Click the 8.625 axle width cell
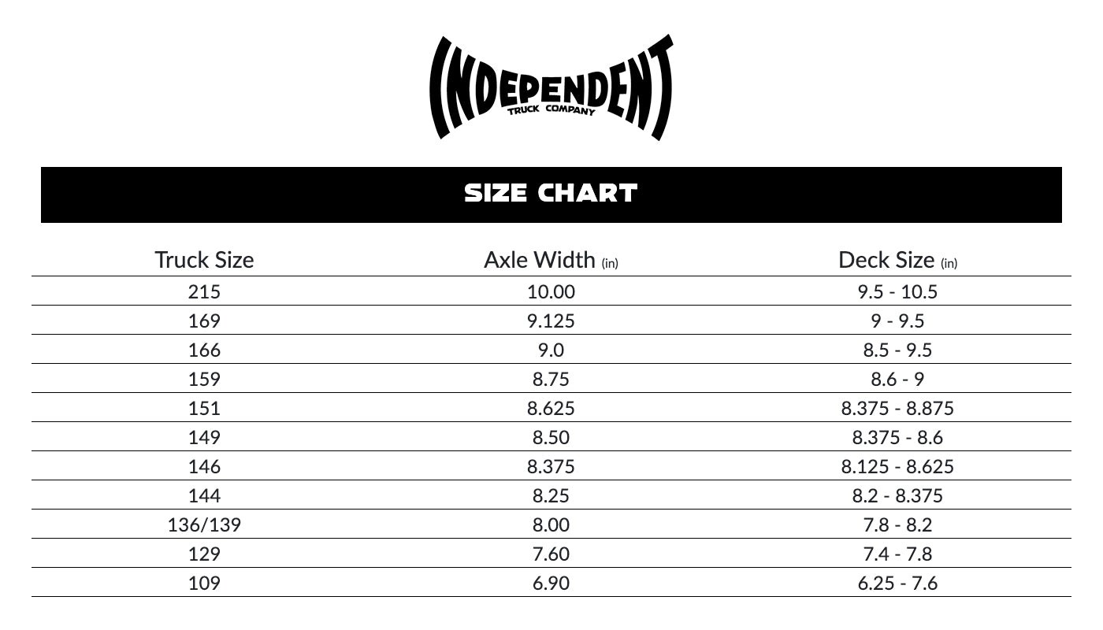 point(551,408)
